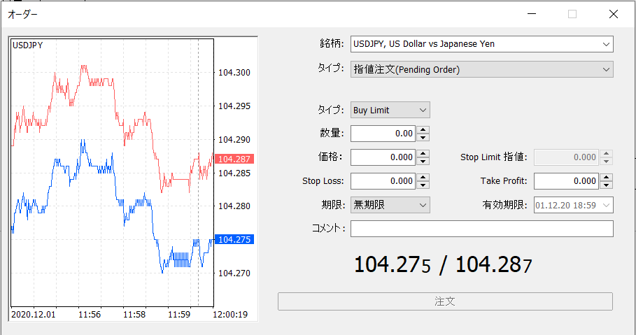636x335 pixels.
Task: Increase 価格 price with up arrow
Action: [x=423, y=153]
